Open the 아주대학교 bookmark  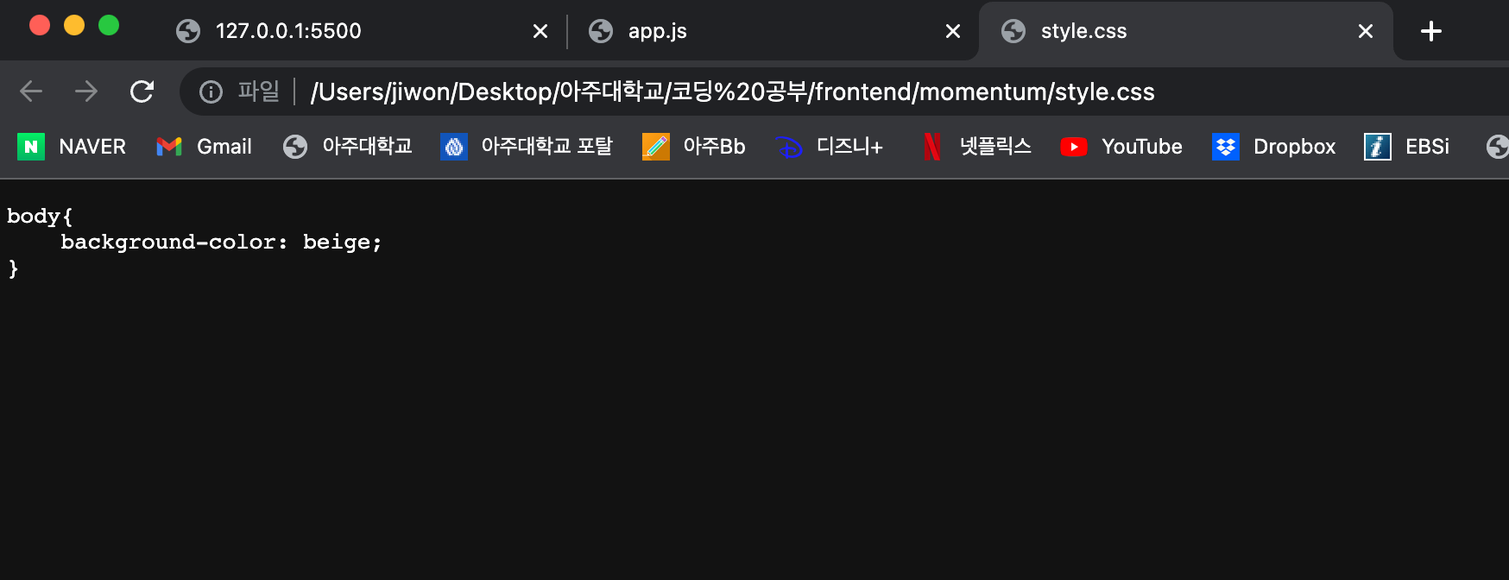click(x=348, y=147)
